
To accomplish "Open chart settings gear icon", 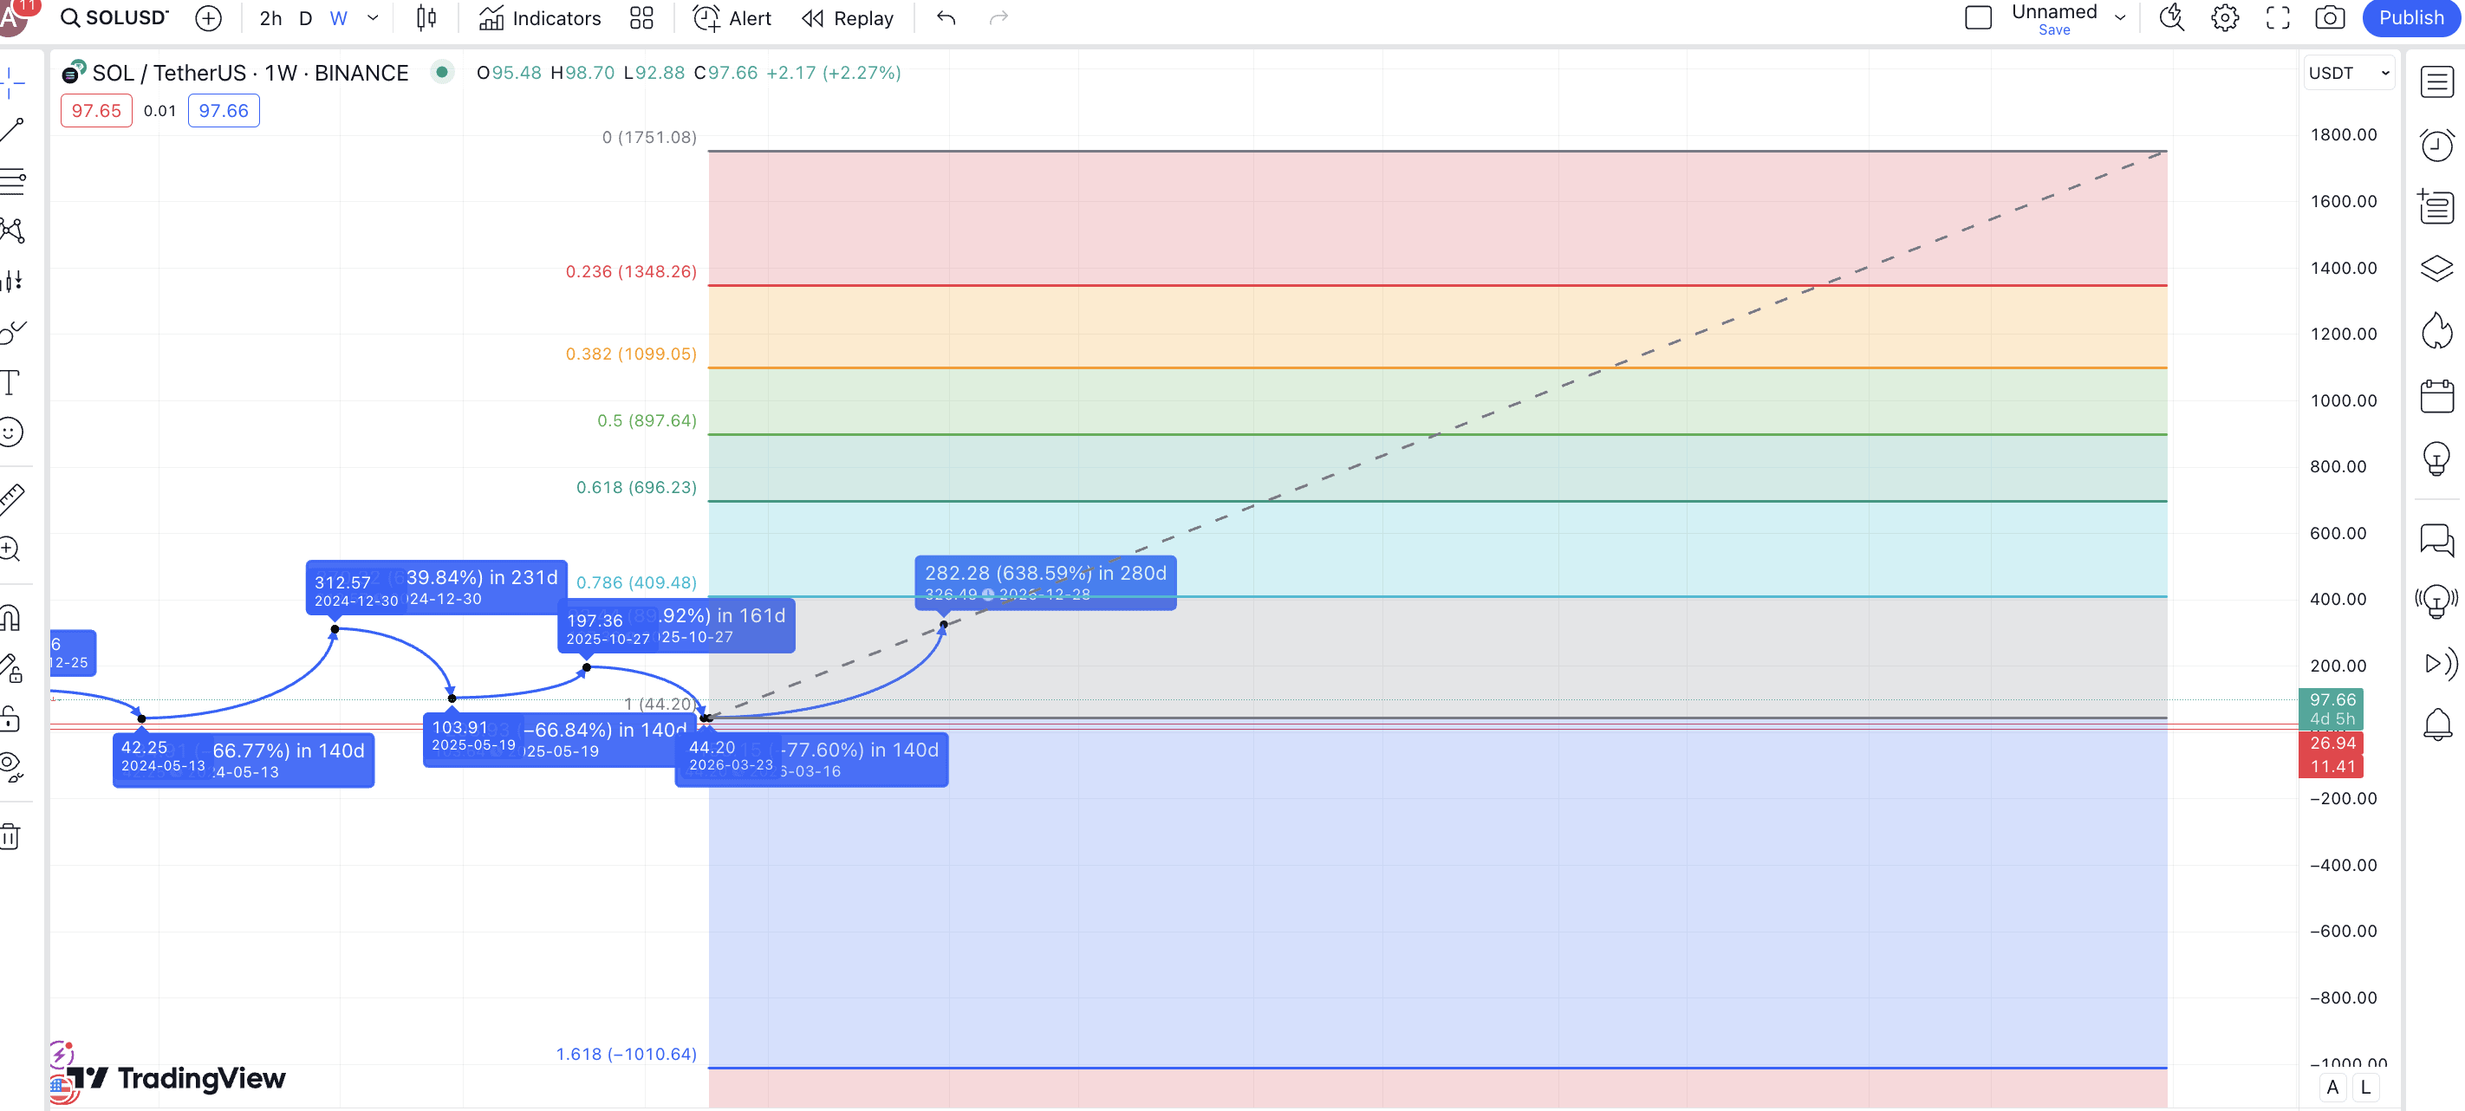I will pos(2225,18).
